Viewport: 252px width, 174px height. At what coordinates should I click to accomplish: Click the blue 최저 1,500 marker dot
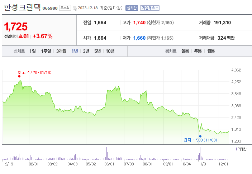[200, 136]
